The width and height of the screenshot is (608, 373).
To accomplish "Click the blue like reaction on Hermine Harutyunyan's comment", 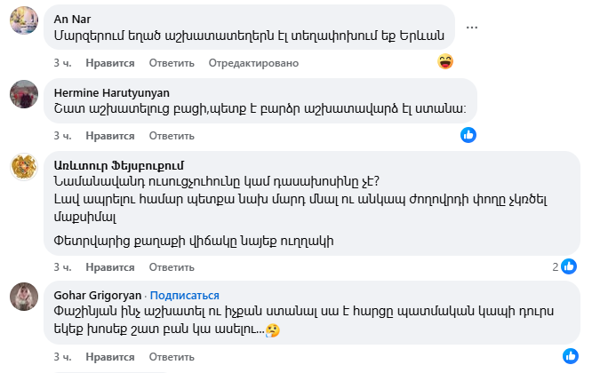I will (x=468, y=135).
